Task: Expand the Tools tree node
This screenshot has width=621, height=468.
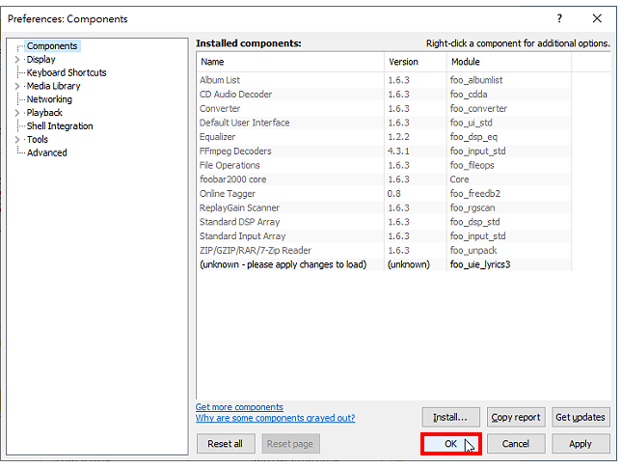Action: pyautogui.click(x=17, y=140)
